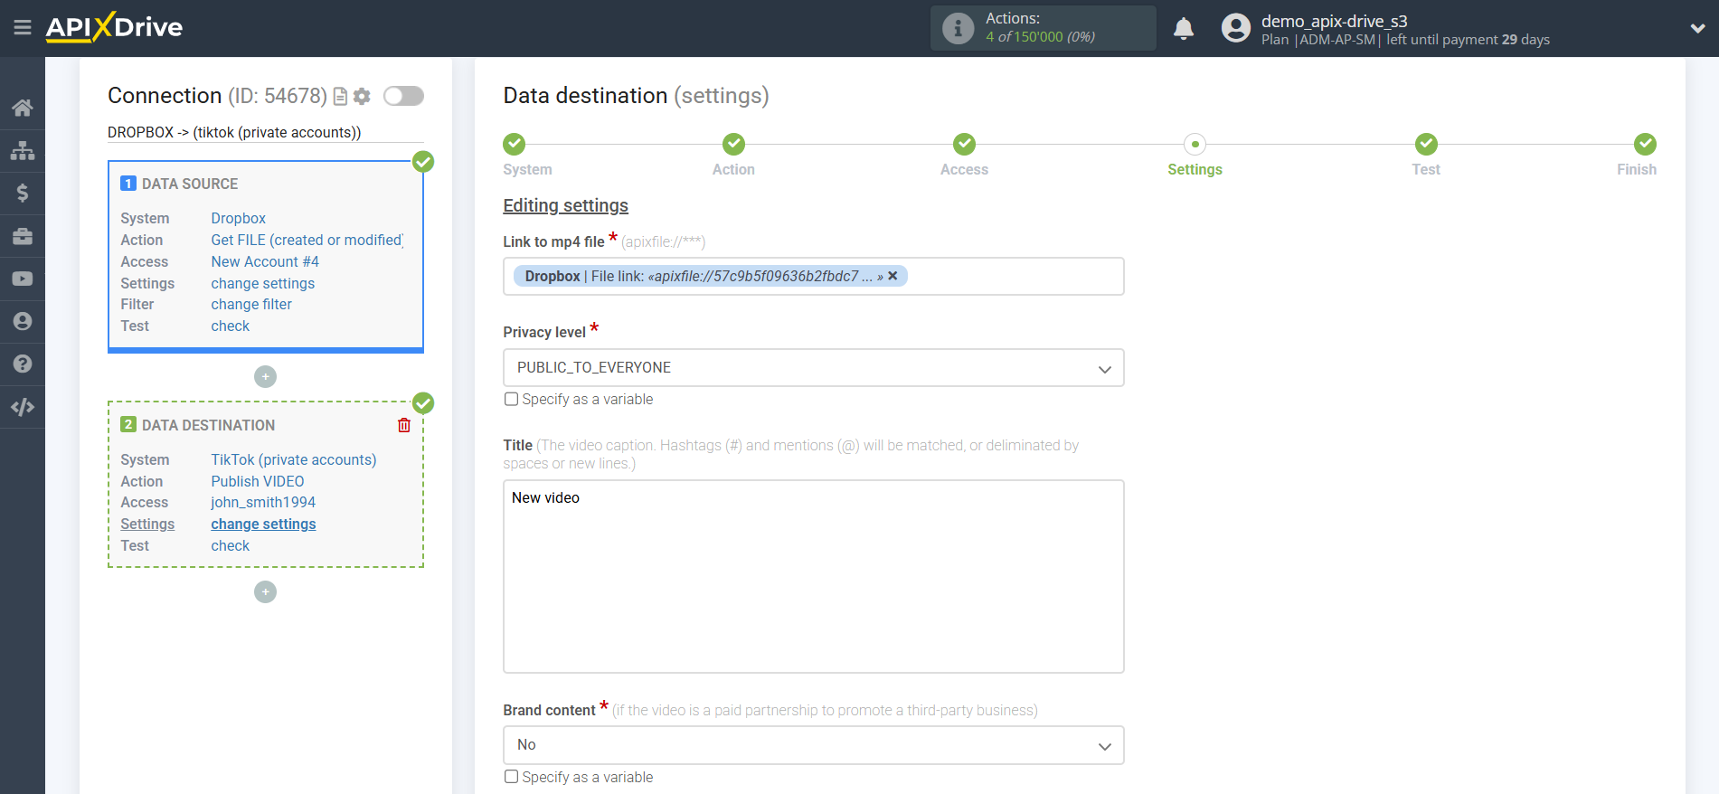Open the code API sidebar icon
The height and width of the screenshot is (794, 1719).
coord(23,407)
